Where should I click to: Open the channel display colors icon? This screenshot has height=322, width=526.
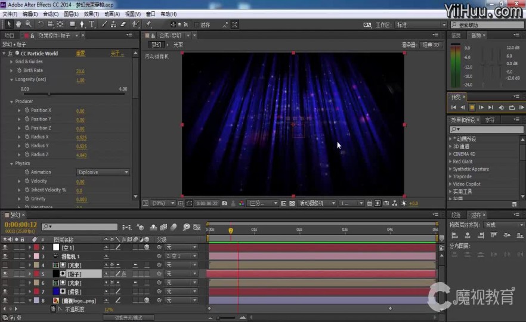(x=242, y=203)
